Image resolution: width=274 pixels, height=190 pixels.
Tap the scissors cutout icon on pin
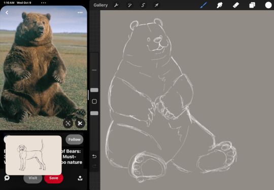pyautogui.click(x=80, y=123)
